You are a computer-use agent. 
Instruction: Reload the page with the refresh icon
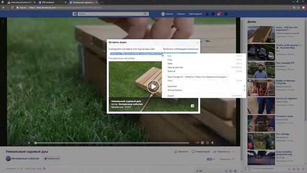point(12,8)
